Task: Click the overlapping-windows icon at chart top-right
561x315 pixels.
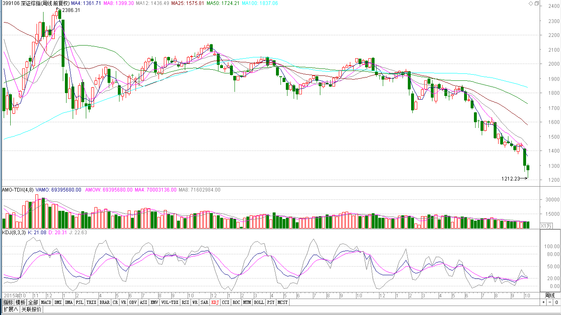Action: click(536, 3)
